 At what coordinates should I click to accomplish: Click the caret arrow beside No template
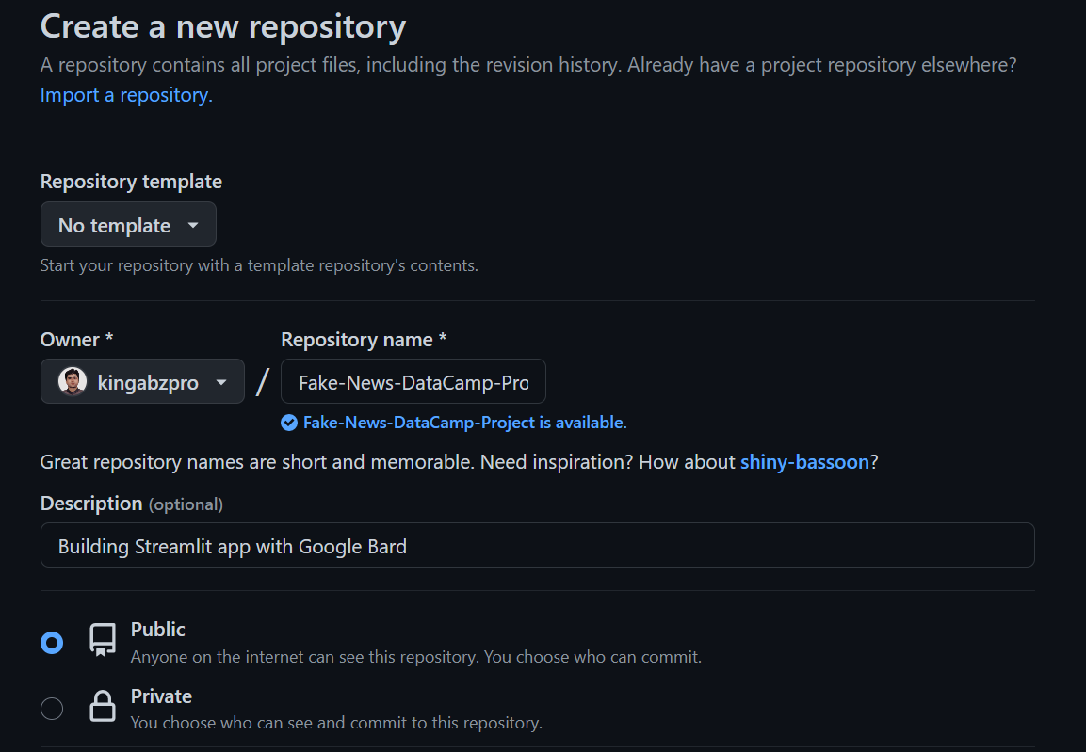pos(193,225)
